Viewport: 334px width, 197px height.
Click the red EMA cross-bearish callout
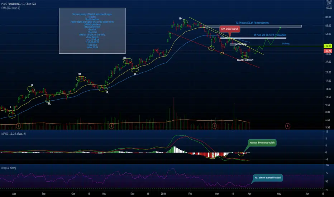[x=230, y=29]
